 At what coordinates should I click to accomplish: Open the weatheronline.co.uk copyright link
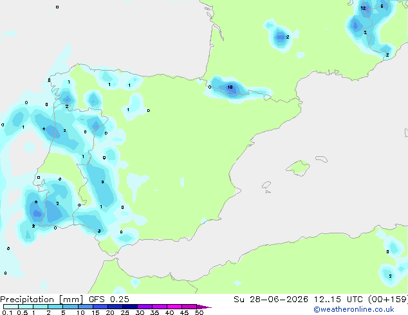click(354, 309)
